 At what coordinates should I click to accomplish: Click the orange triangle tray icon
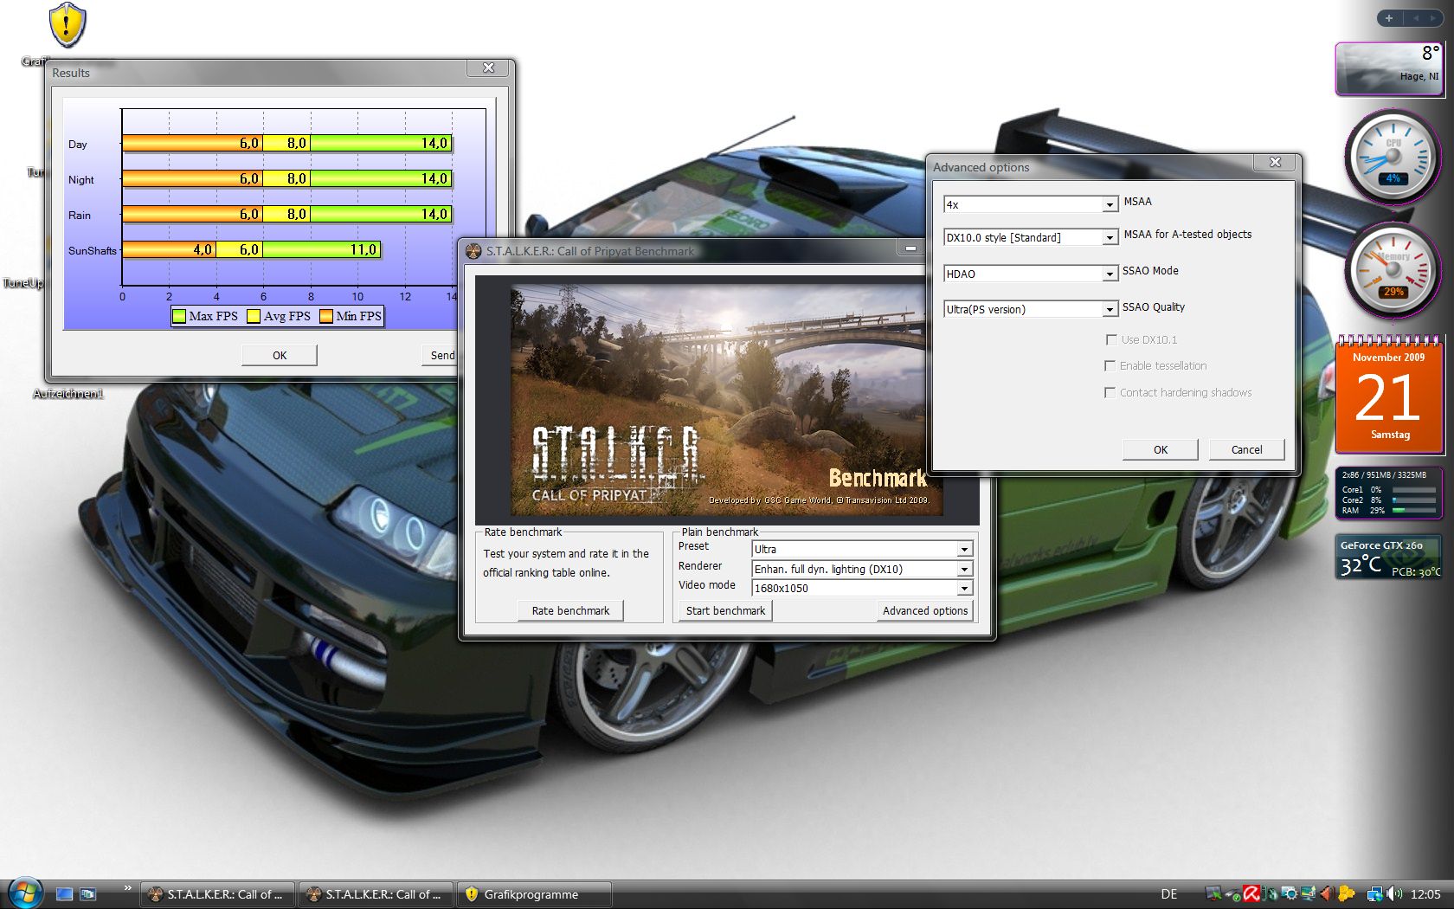(1327, 893)
